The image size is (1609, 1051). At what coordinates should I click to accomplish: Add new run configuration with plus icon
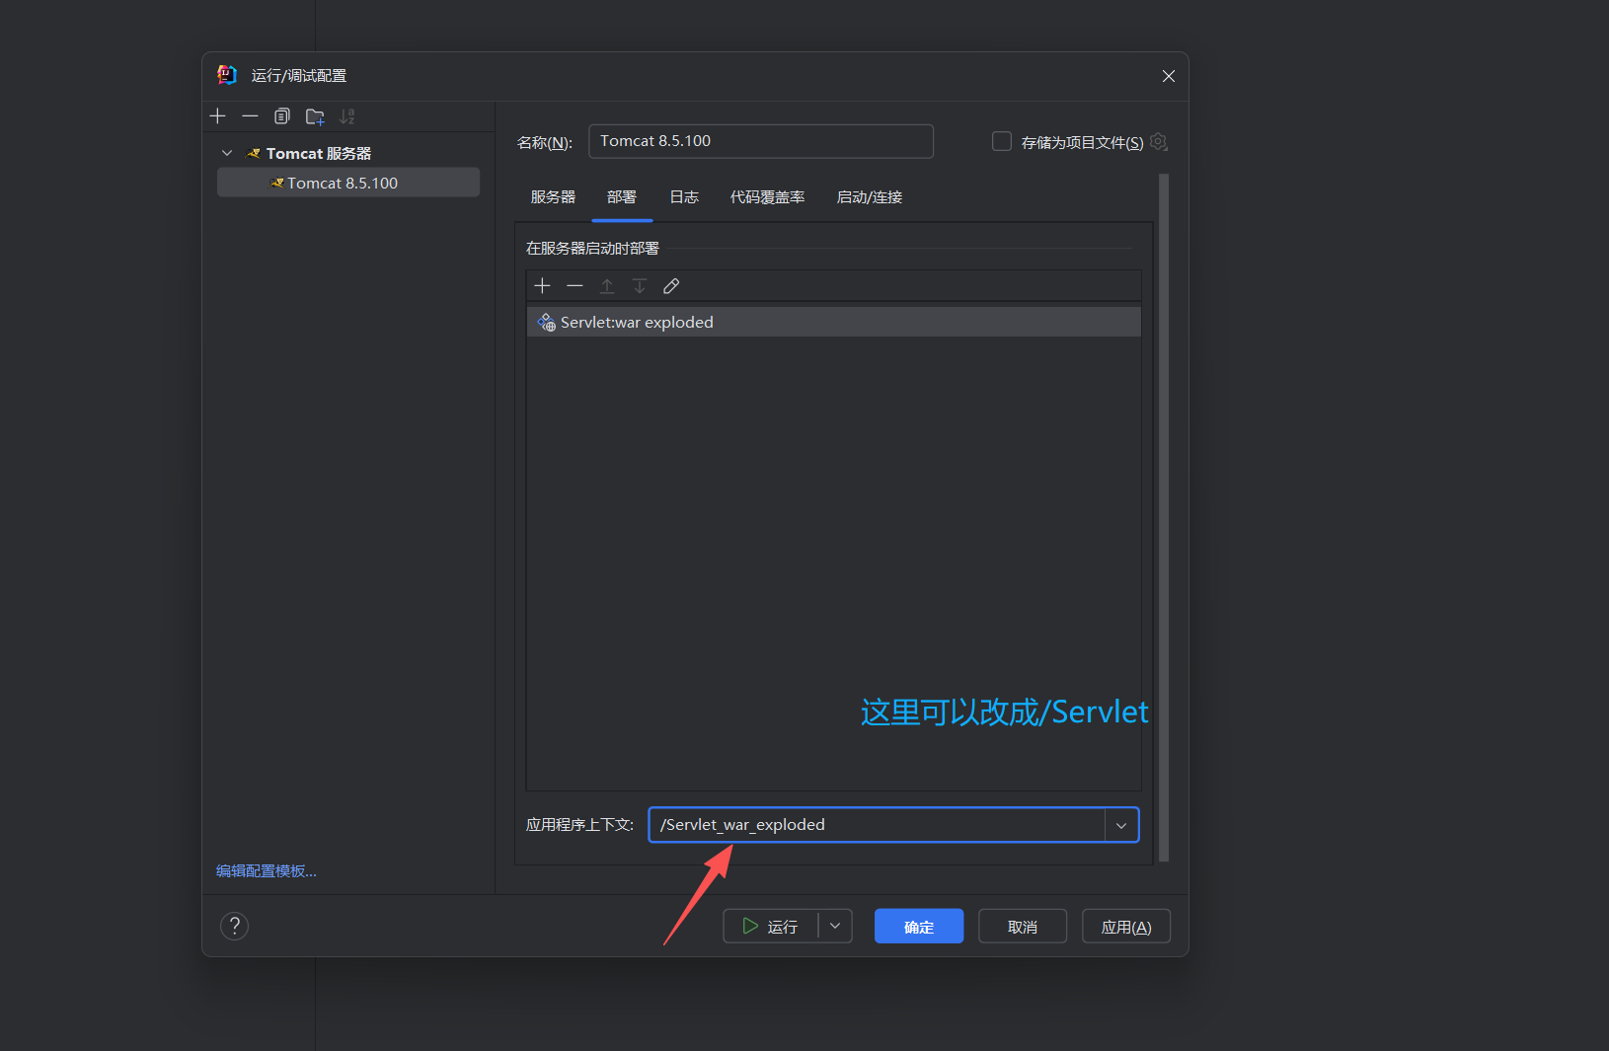click(x=218, y=116)
